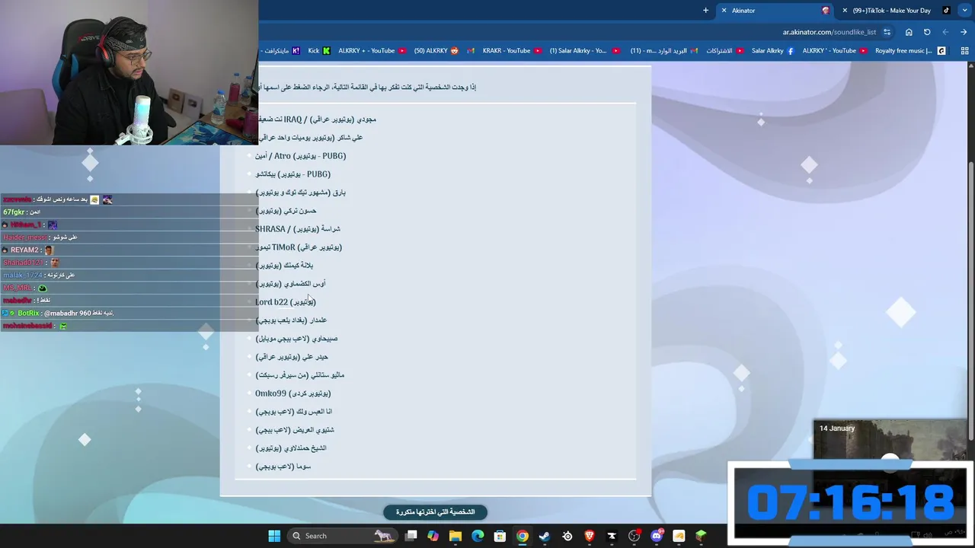This screenshot has height=548, width=975.
Task: Launch Copilot from the taskbar
Action: pos(433,536)
